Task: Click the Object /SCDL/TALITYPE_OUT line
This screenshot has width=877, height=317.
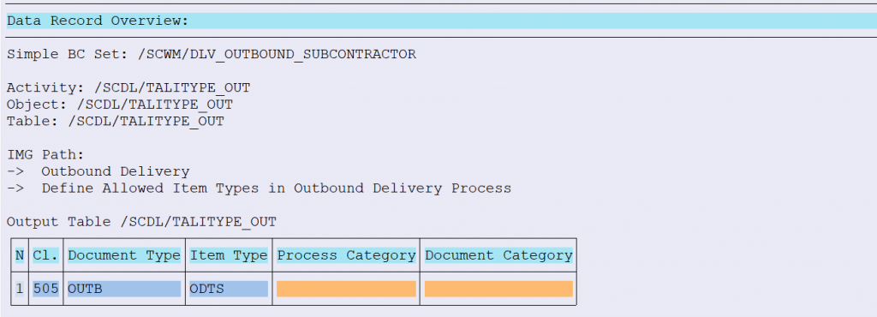Action: 120,105
